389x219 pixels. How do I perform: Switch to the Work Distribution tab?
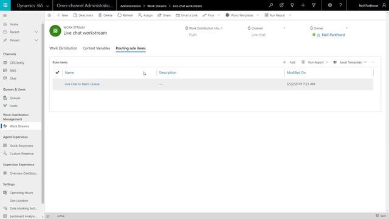click(63, 48)
